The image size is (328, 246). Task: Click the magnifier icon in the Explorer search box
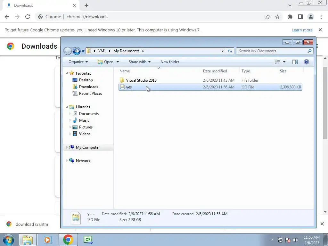point(309,51)
